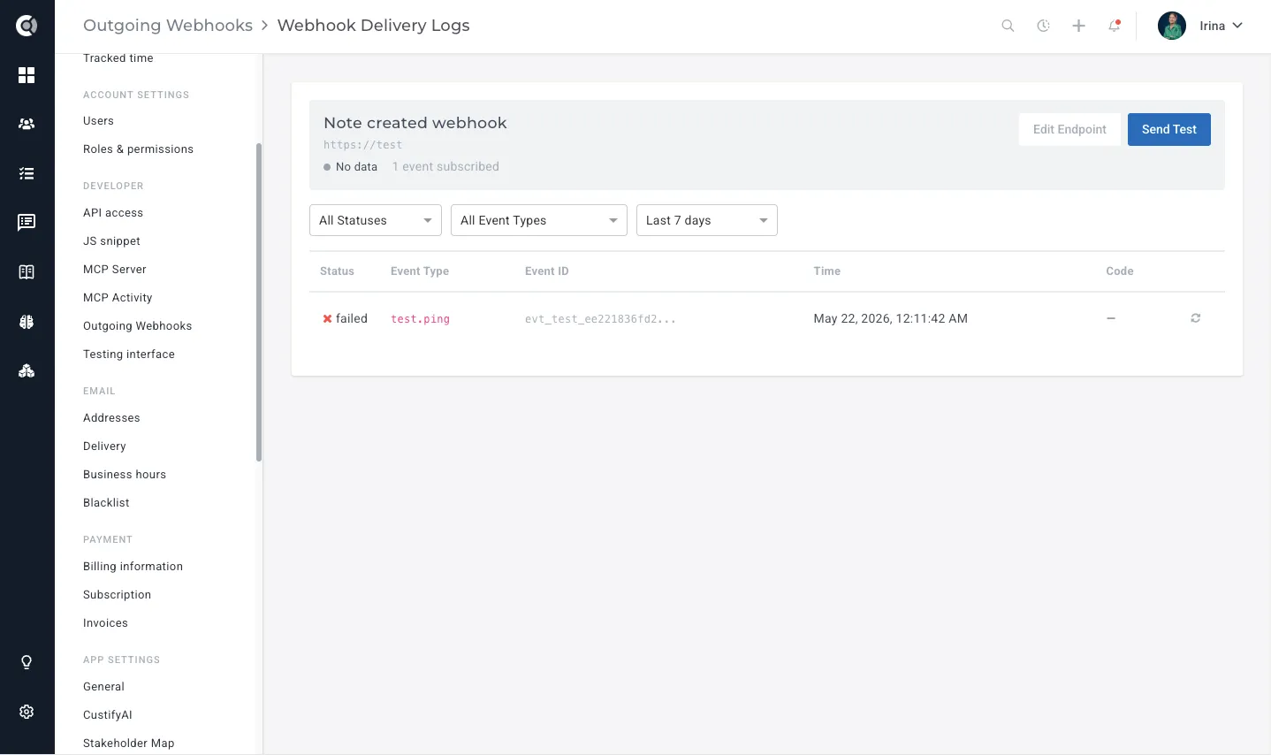1271x755 pixels.
Task: Open Roles & permissions
Action: pyautogui.click(x=138, y=149)
